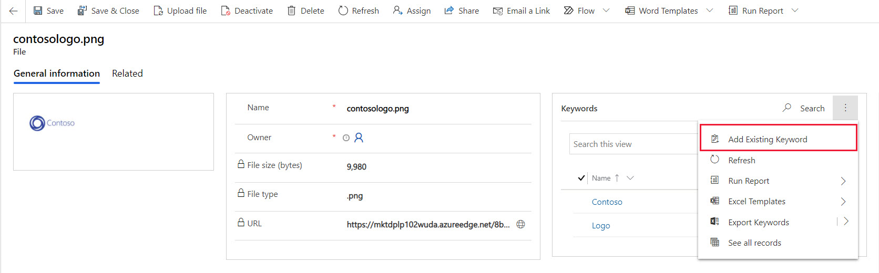Image resolution: width=879 pixels, height=273 pixels.
Task: Expand the Word Templates dropdown chevron
Action: [710, 10]
